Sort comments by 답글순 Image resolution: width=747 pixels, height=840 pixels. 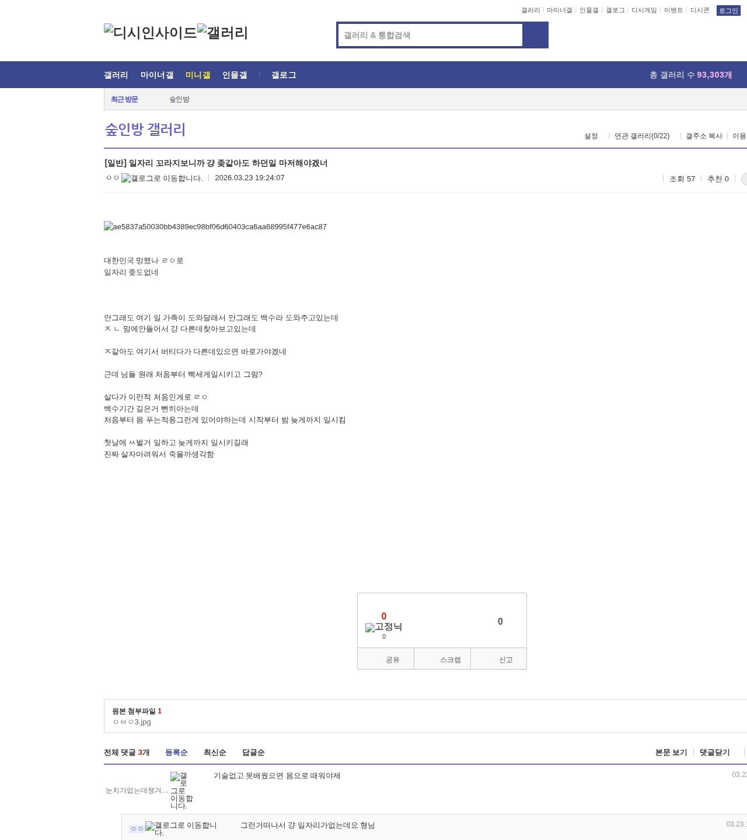pos(253,752)
